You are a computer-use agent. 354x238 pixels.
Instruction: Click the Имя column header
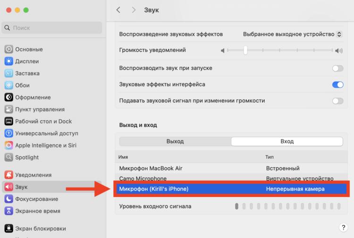coord(123,157)
